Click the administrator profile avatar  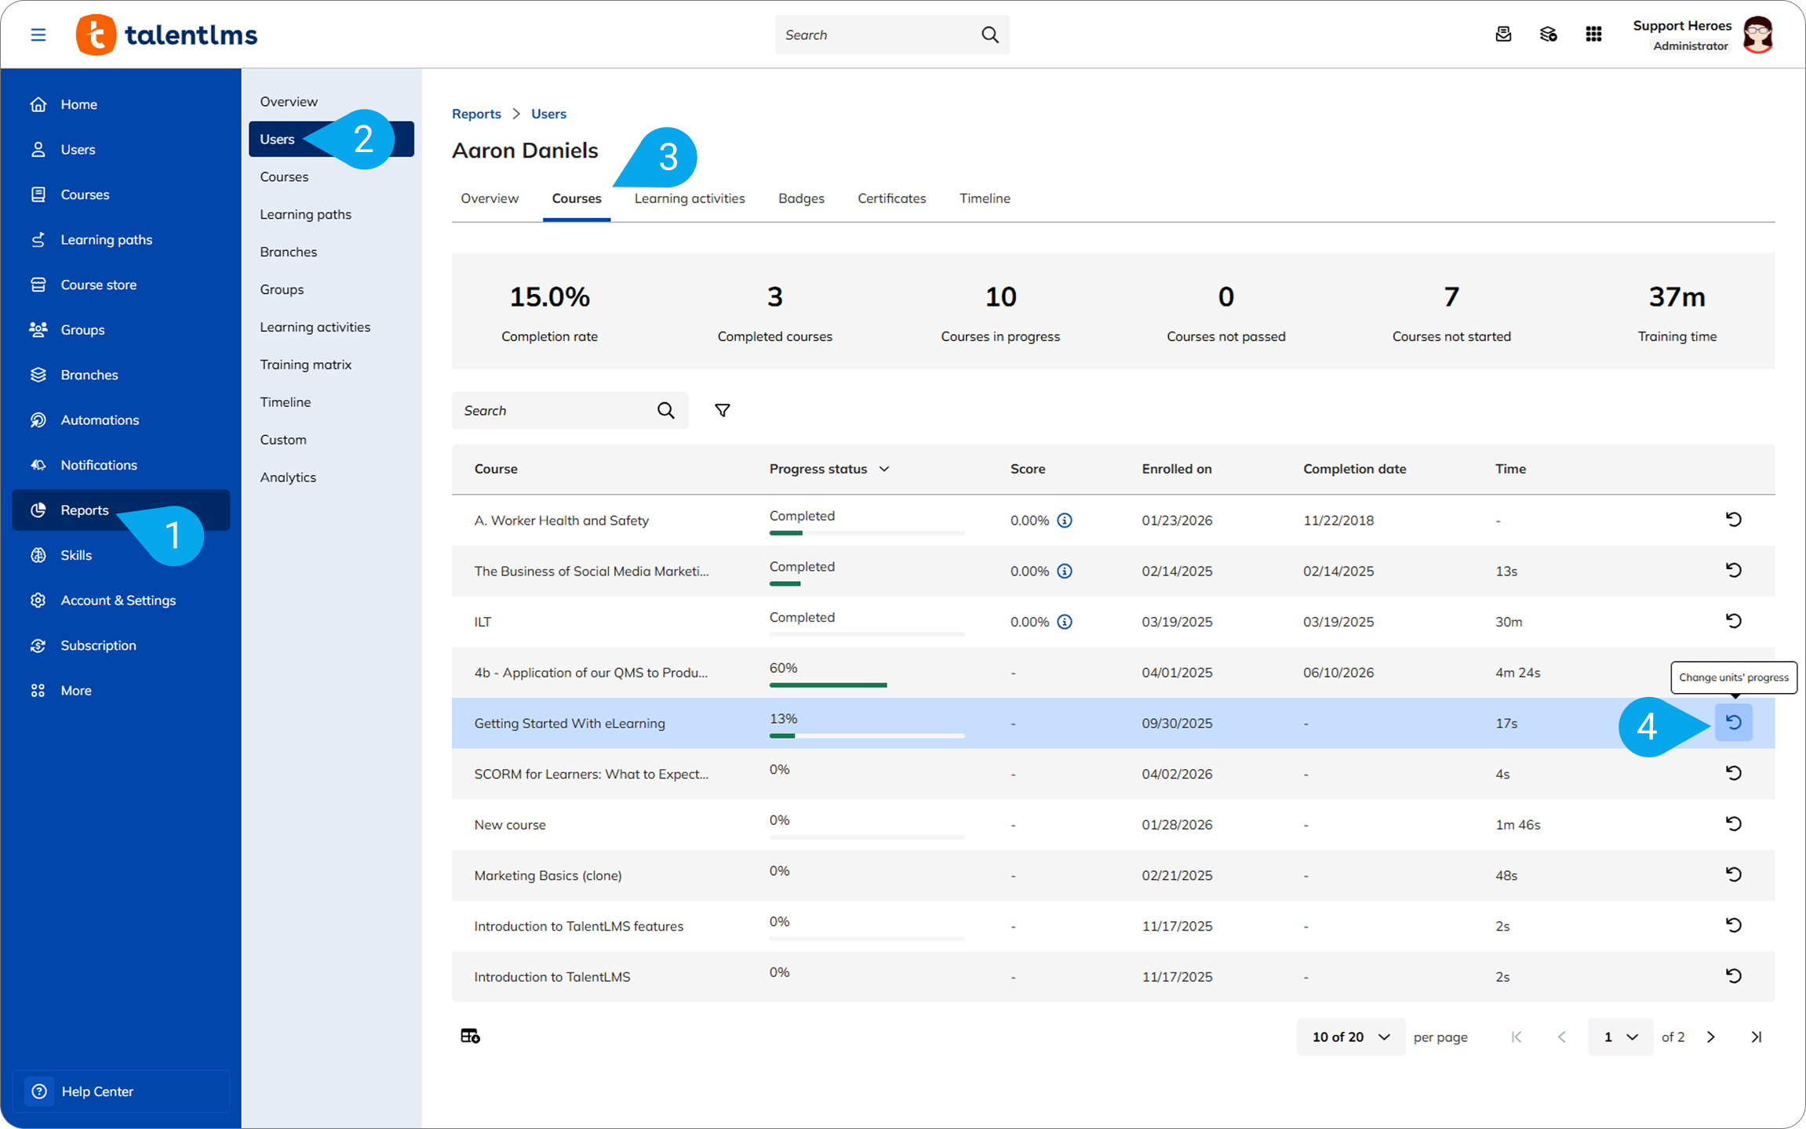(x=1758, y=34)
